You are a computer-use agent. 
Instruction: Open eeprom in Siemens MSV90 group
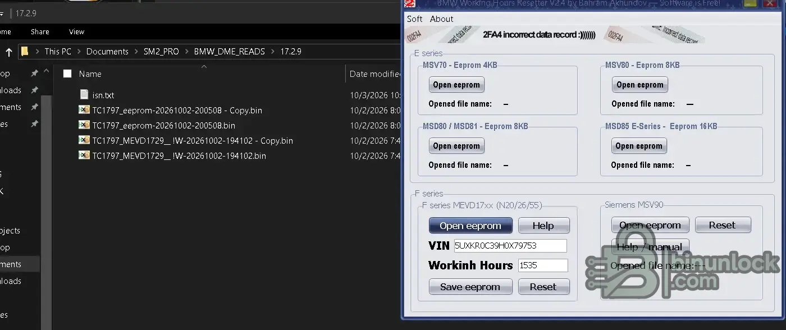pyautogui.click(x=650, y=225)
